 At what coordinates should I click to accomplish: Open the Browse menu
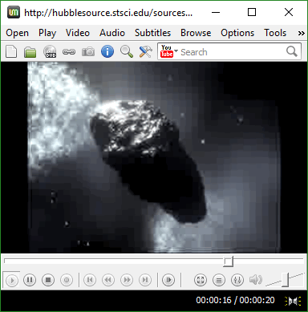(196, 33)
